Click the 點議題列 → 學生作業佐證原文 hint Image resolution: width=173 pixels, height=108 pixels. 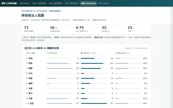click(137, 48)
